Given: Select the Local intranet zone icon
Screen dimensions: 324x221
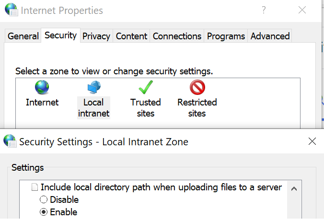Looking at the screenshot, I should coord(93,87).
